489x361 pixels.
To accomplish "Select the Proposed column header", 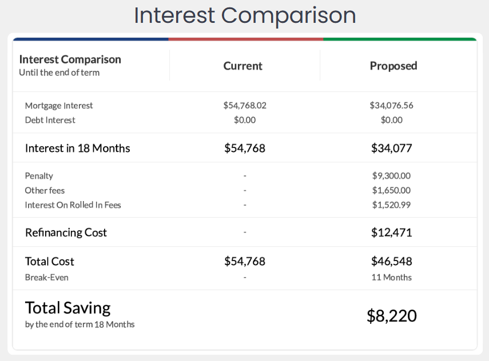I will 393,66.
